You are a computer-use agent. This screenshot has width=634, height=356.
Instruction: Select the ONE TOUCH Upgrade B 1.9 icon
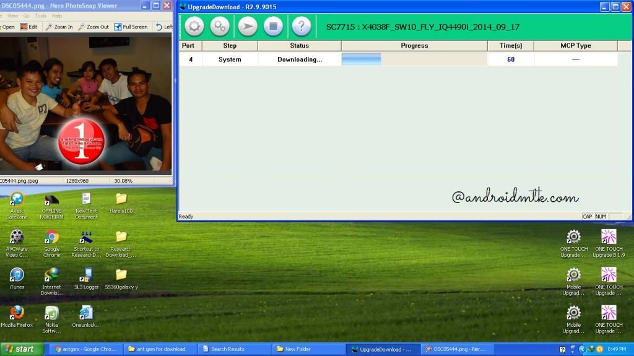pyautogui.click(x=609, y=239)
